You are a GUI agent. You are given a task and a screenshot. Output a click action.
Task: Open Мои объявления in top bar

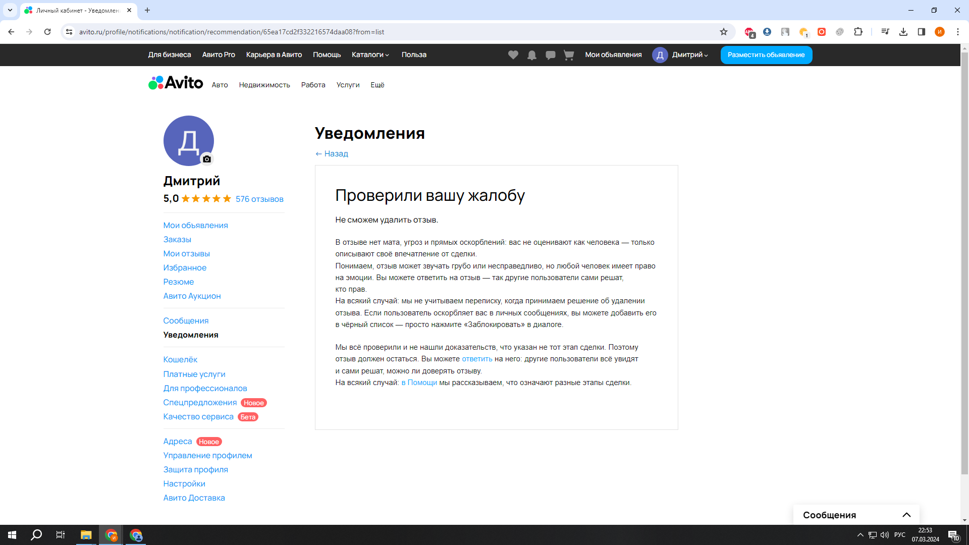pos(613,55)
